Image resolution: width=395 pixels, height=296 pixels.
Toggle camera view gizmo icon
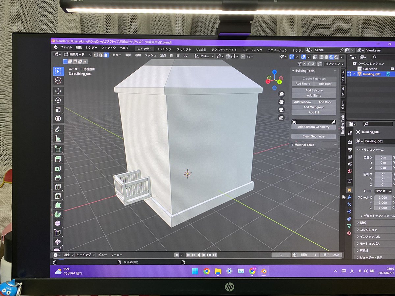point(281,110)
